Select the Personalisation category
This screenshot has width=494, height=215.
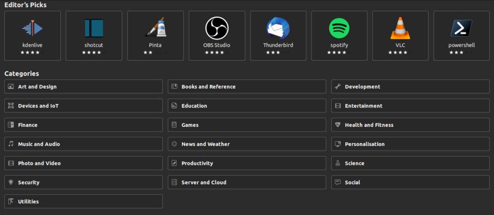410,144
